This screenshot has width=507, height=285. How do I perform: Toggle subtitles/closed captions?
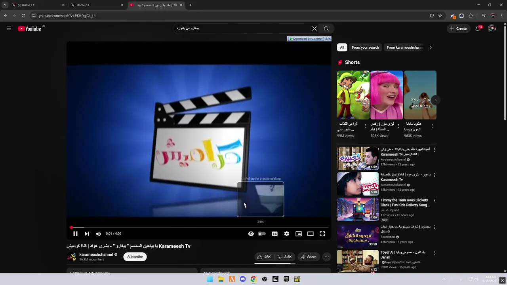tap(274, 234)
